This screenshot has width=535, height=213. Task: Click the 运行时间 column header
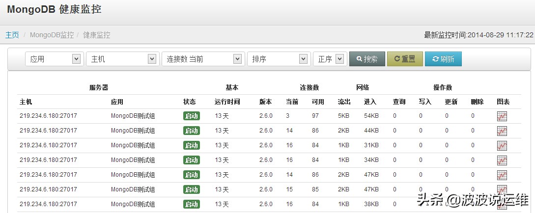[x=227, y=102]
